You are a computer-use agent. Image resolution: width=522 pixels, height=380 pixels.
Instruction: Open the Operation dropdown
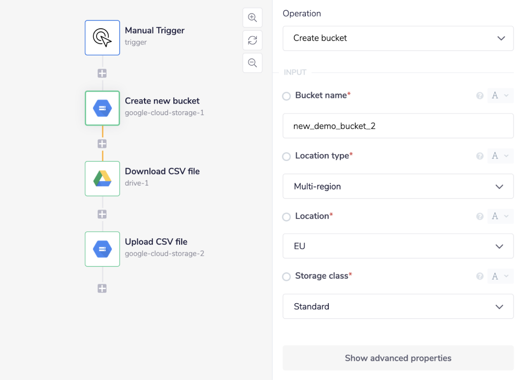click(398, 38)
